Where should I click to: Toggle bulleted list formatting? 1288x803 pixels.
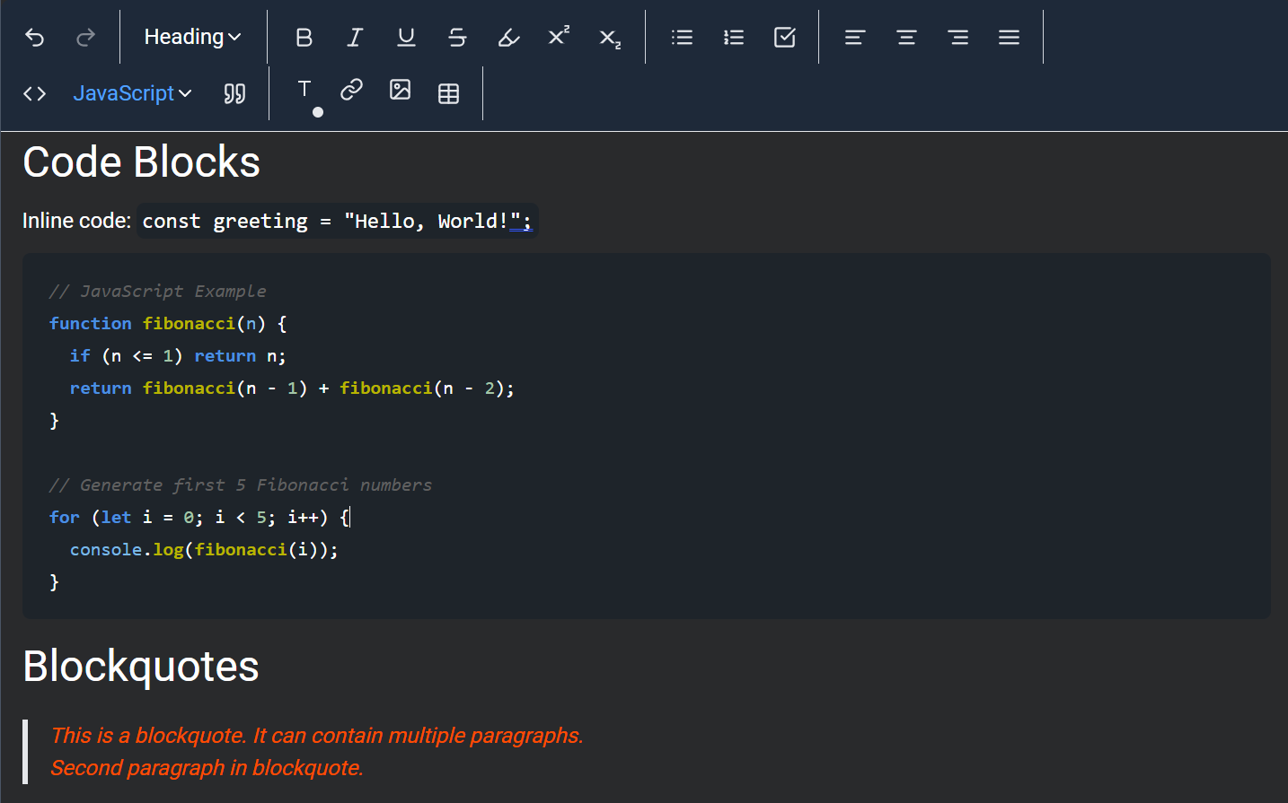coord(682,37)
